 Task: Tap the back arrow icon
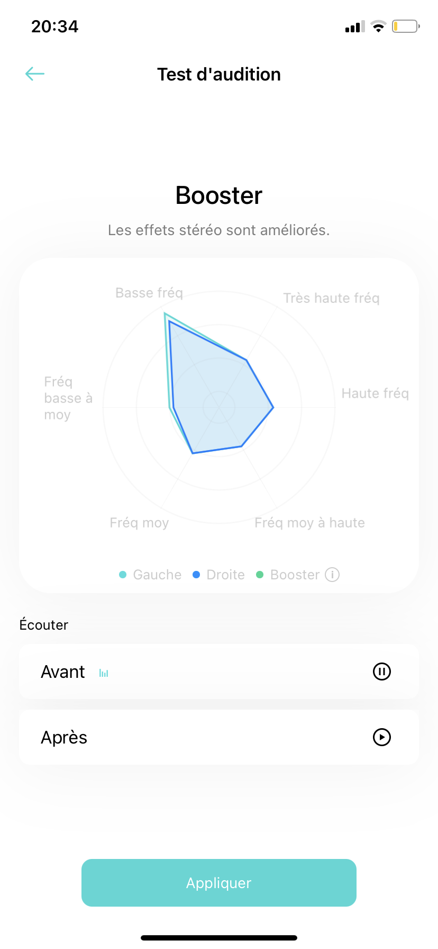point(35,74)
